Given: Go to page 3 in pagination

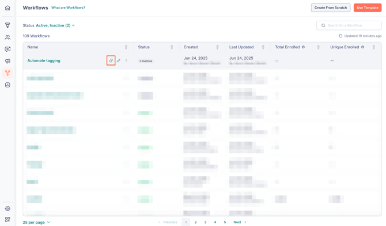Looking at the screenshot, I should click(x=205, y=222).
